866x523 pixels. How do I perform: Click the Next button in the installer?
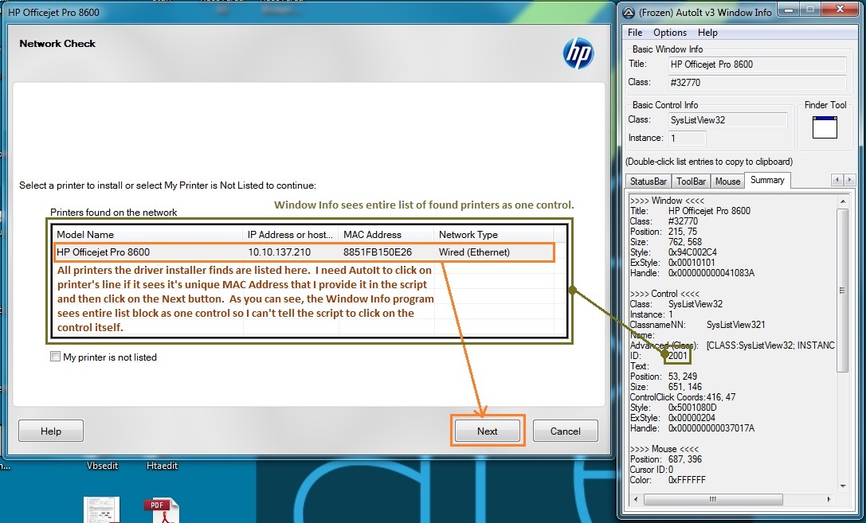tap(487, 431)
